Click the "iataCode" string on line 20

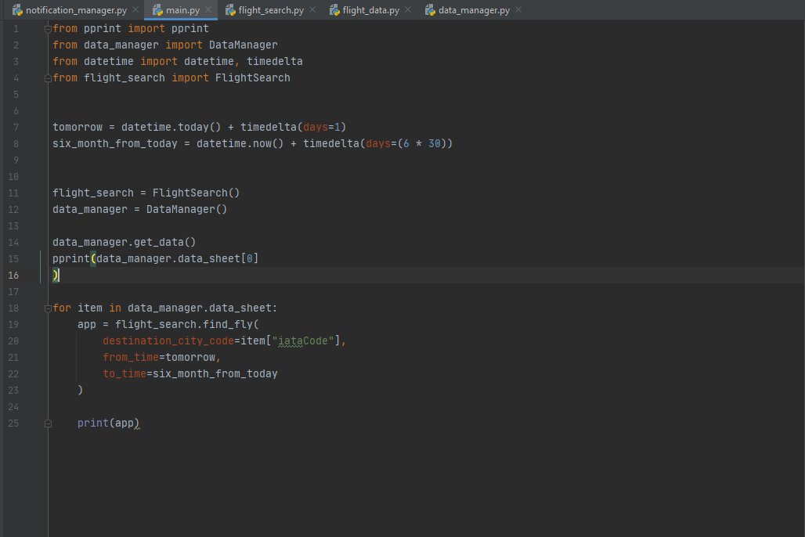[303, 341]
